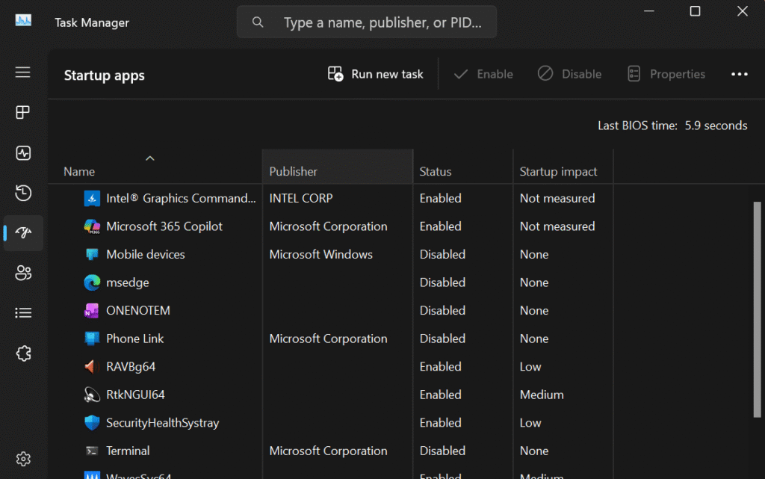The height and width of the screenshot is (479, 765).
Task: Click the Properties toolbar button
Action: tap(666, 74)
